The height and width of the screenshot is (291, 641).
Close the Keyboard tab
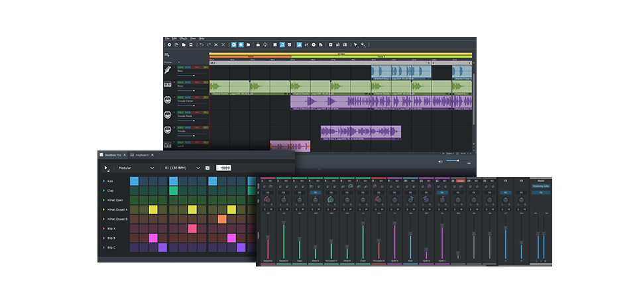click(152, 155)
